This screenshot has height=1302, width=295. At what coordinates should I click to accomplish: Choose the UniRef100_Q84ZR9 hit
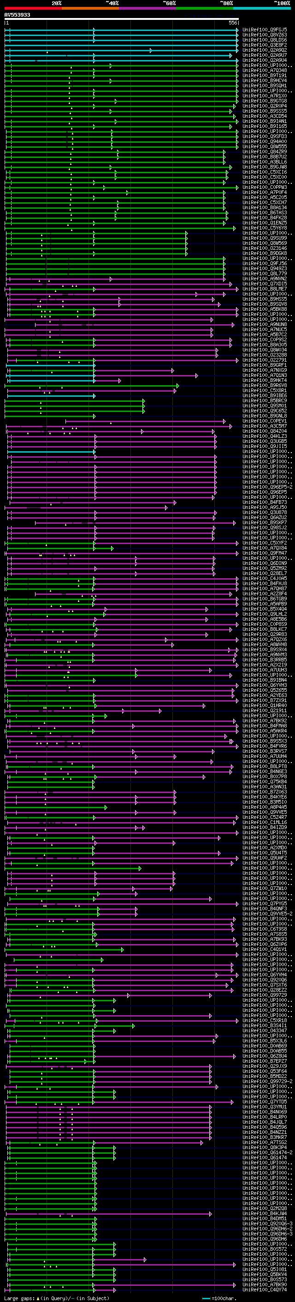pyautogui.click(x=264, y=151)
